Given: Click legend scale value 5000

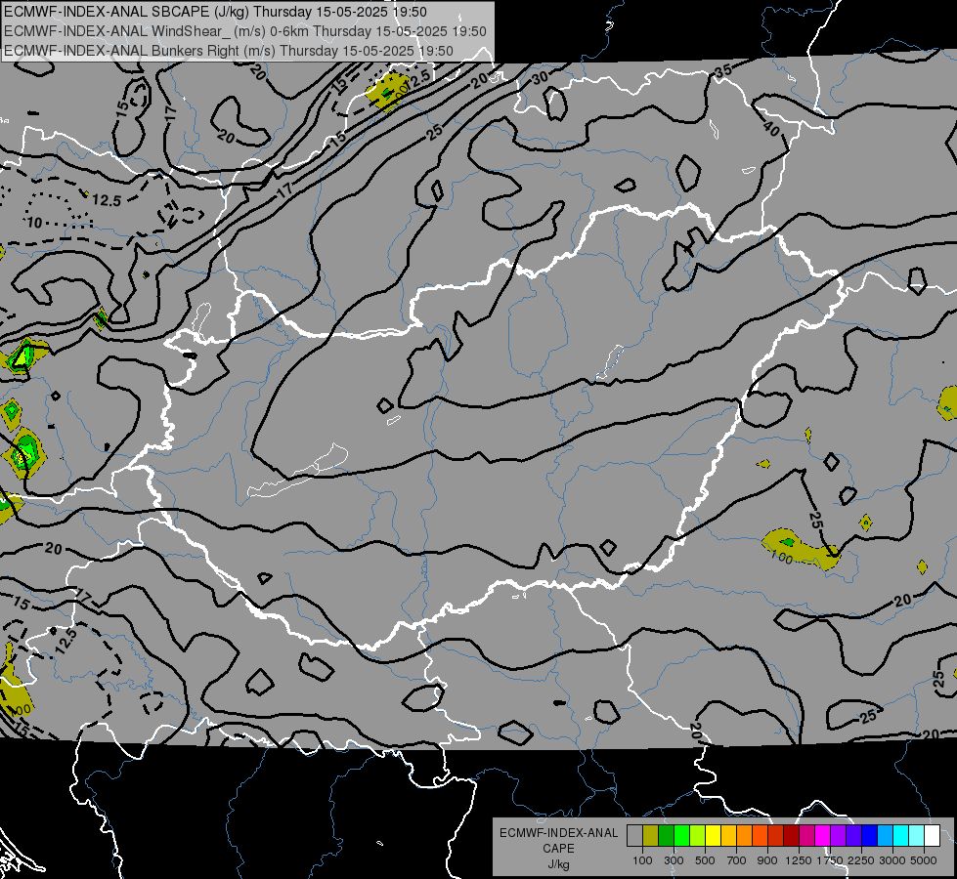Looking at the screenshot, I should click(924, 860).
